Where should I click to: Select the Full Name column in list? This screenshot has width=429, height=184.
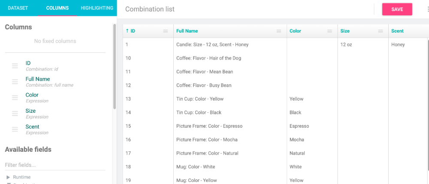coord(38,79)
